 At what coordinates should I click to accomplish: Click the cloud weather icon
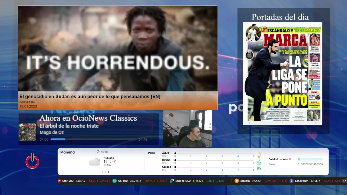coord(94,162)
